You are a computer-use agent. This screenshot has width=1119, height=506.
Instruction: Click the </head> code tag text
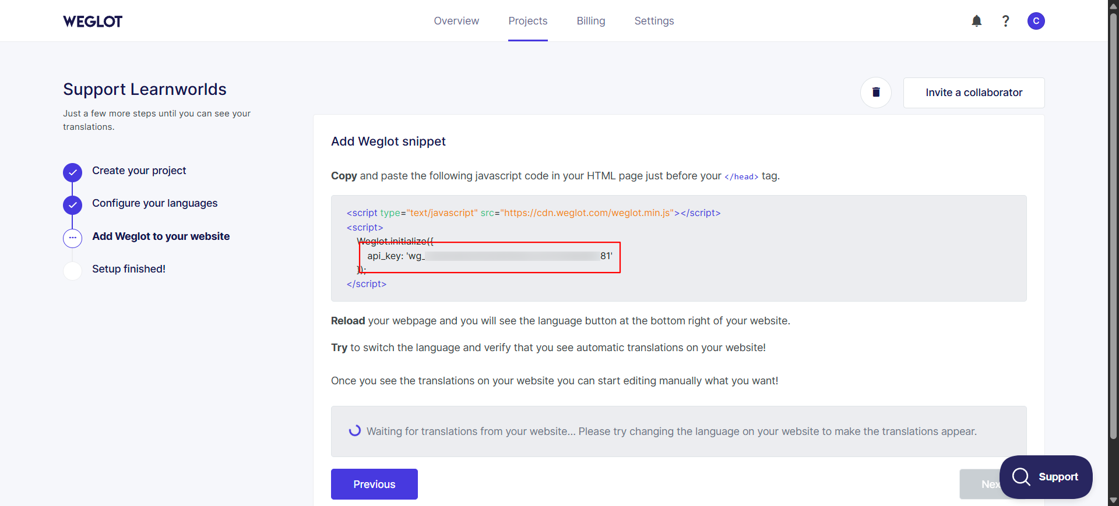pyautogui.click(x=741, y=176)
